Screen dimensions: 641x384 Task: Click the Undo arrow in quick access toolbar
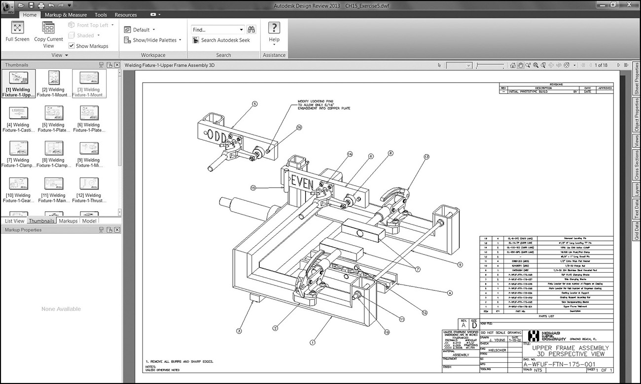[51, 5]
